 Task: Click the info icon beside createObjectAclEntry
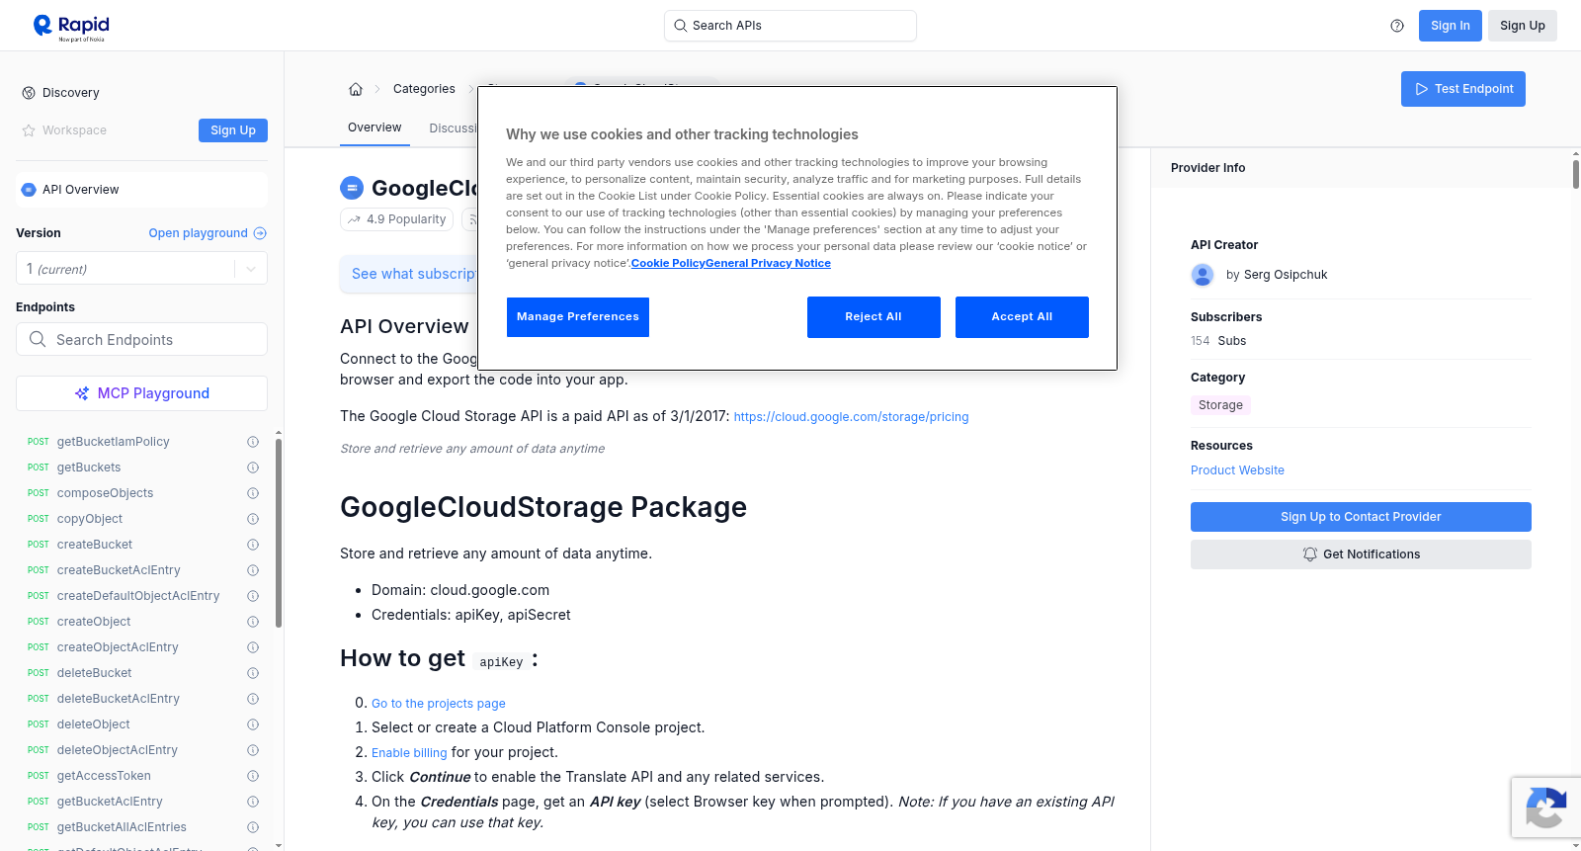click(x=253, y=647)
